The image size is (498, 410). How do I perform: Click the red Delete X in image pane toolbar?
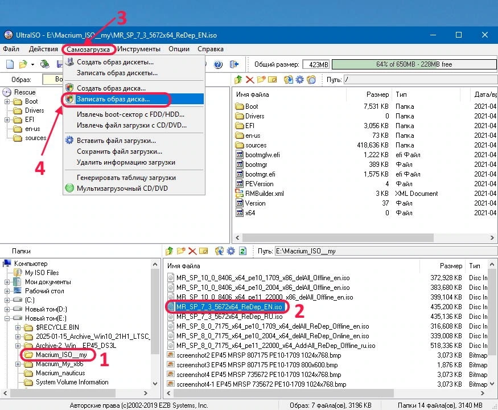click(x=250, y=80)
